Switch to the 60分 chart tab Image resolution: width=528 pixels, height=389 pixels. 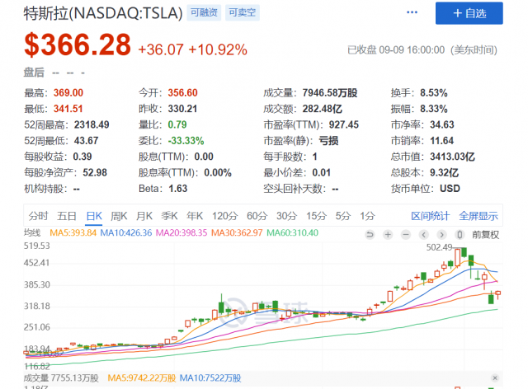(257, 216)
